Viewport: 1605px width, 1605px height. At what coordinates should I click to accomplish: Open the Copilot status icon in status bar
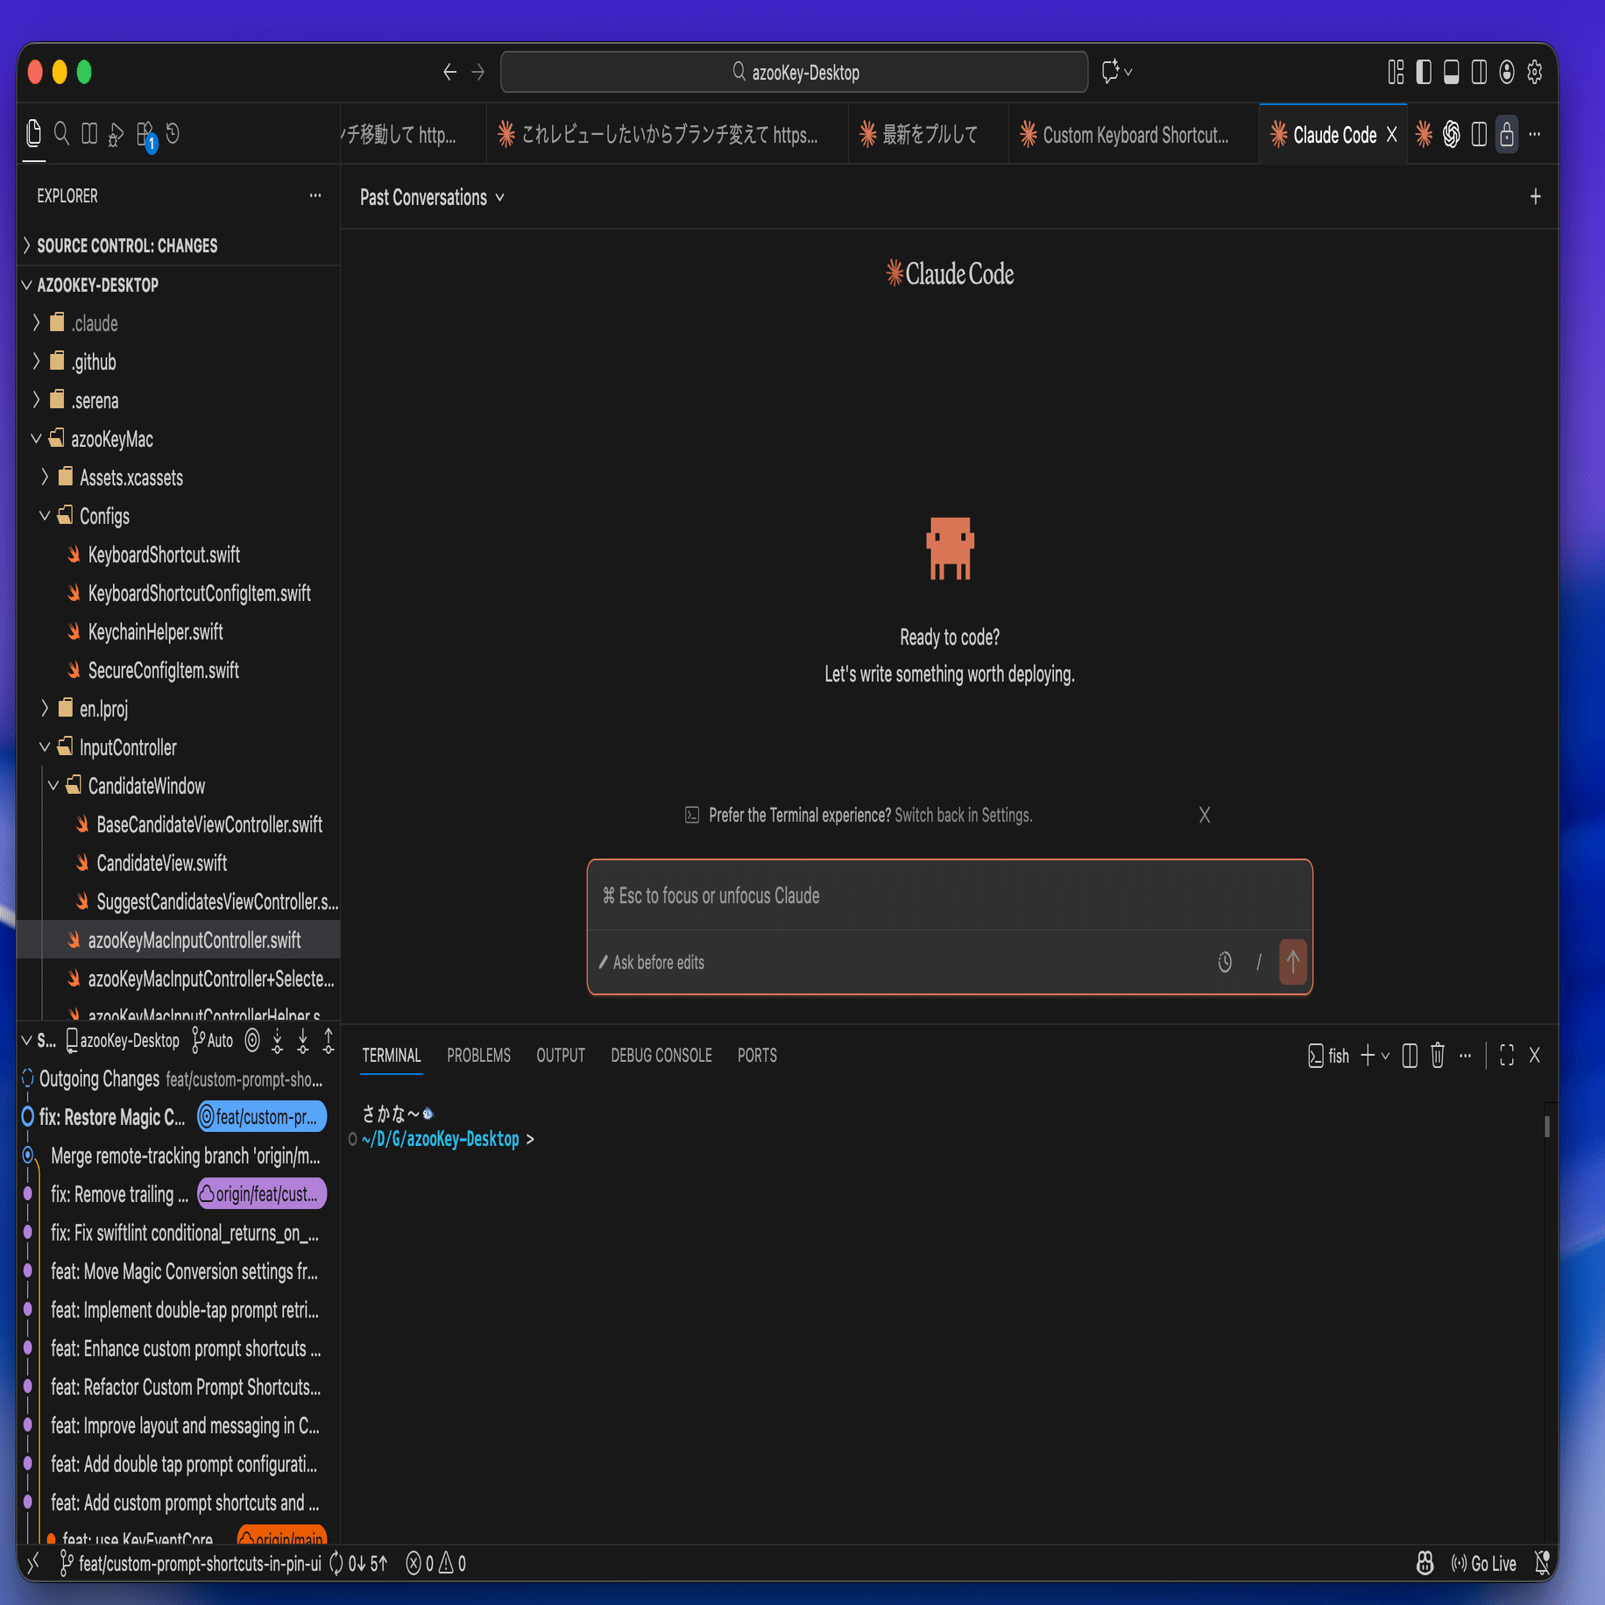pyautogui.click(x=1425, y=1564)
